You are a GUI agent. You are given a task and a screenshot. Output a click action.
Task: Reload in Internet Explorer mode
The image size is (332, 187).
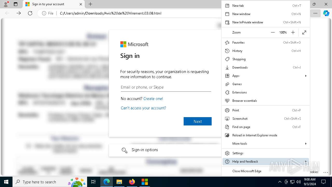tap(266, 135)
